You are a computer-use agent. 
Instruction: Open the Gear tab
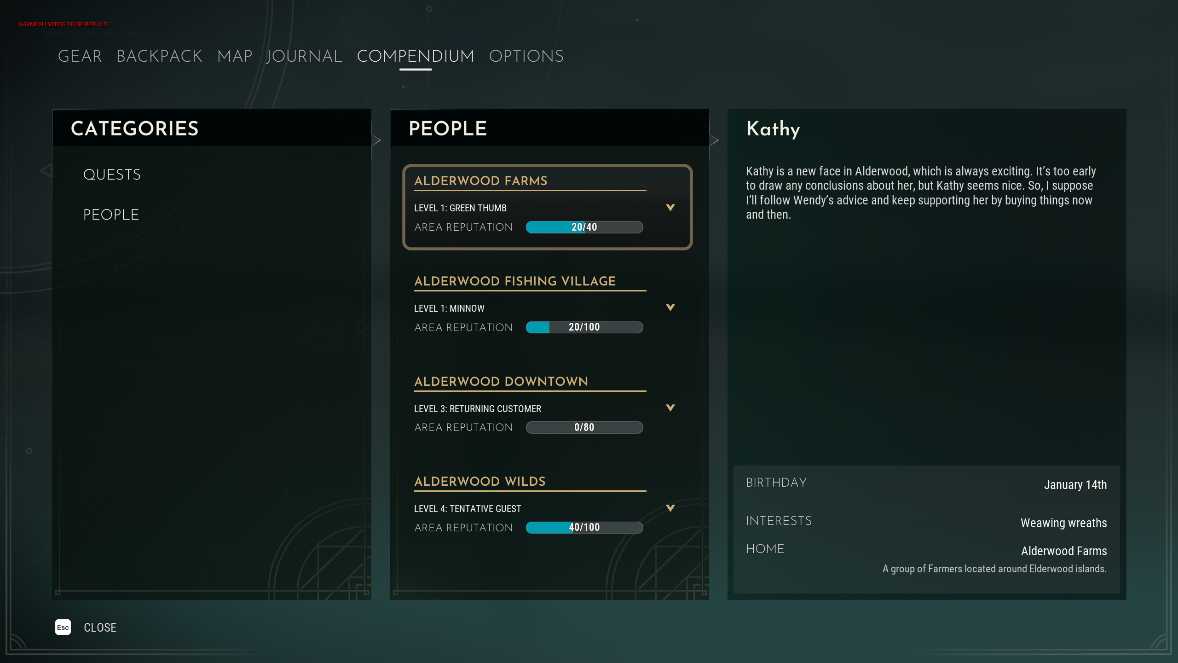[x=80, y=56]
